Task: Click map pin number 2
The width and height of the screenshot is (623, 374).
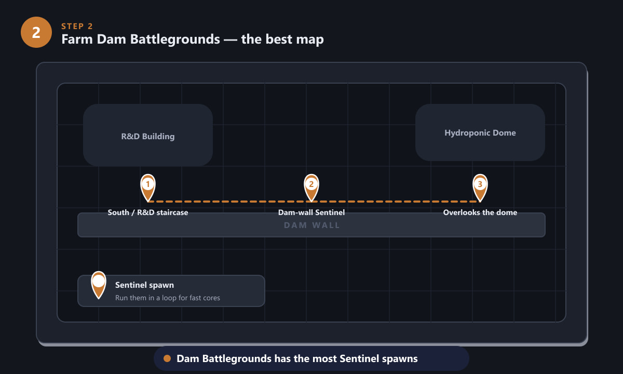Action: click(311, 187)
